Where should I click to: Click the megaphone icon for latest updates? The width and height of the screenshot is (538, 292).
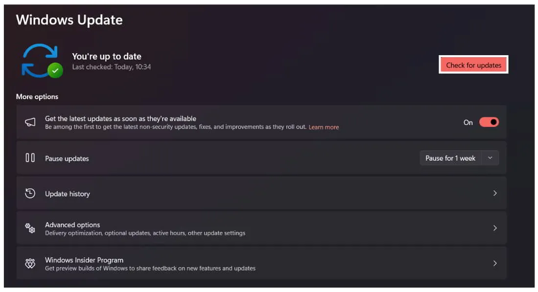point(30,123)
